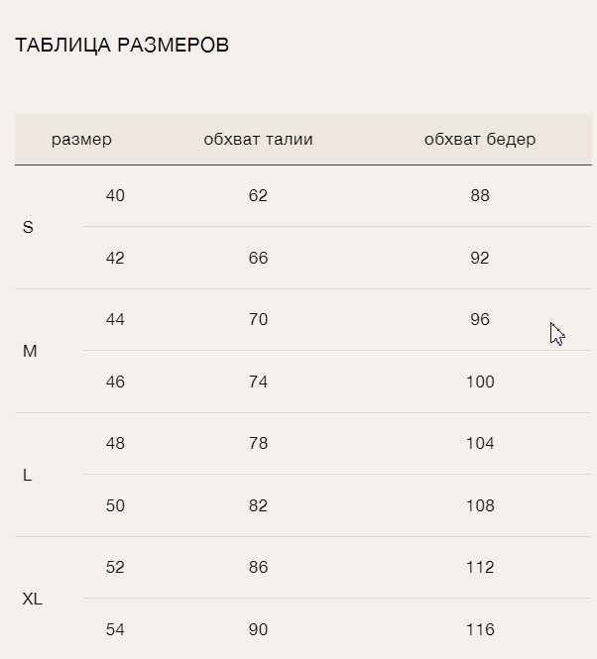Click size 44 in the table
The image size is (597, 659).
click(x=115, y=320)
